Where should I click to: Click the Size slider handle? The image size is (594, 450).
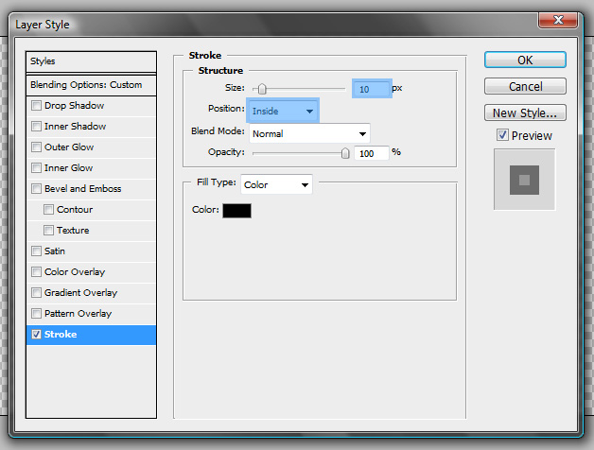(262, 89)
